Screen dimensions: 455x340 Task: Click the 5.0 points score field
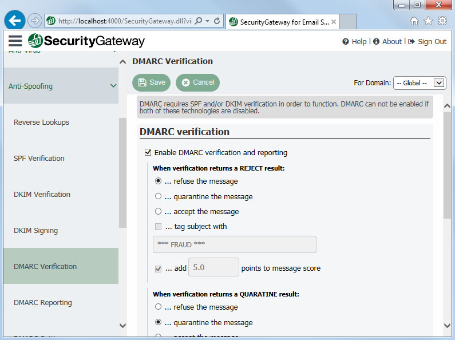[x=213, y=267]
